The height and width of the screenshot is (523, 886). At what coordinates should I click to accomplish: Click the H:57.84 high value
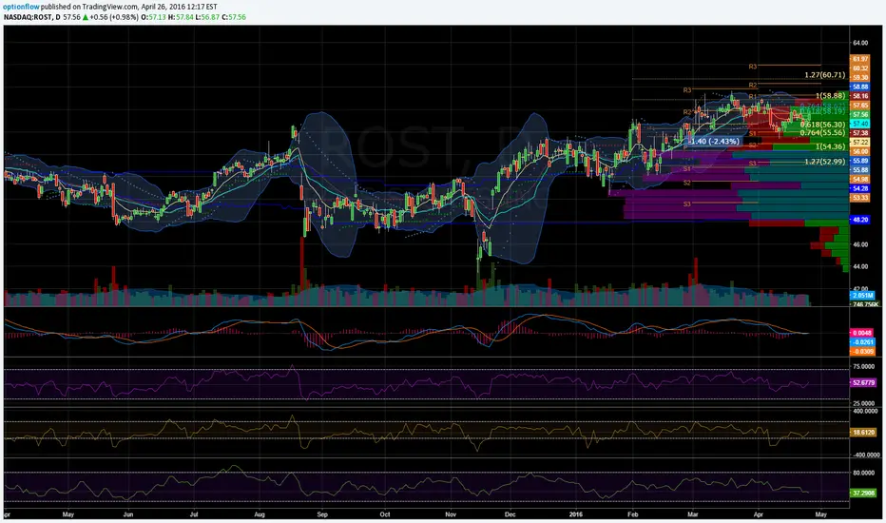click(x=181, y=17)
